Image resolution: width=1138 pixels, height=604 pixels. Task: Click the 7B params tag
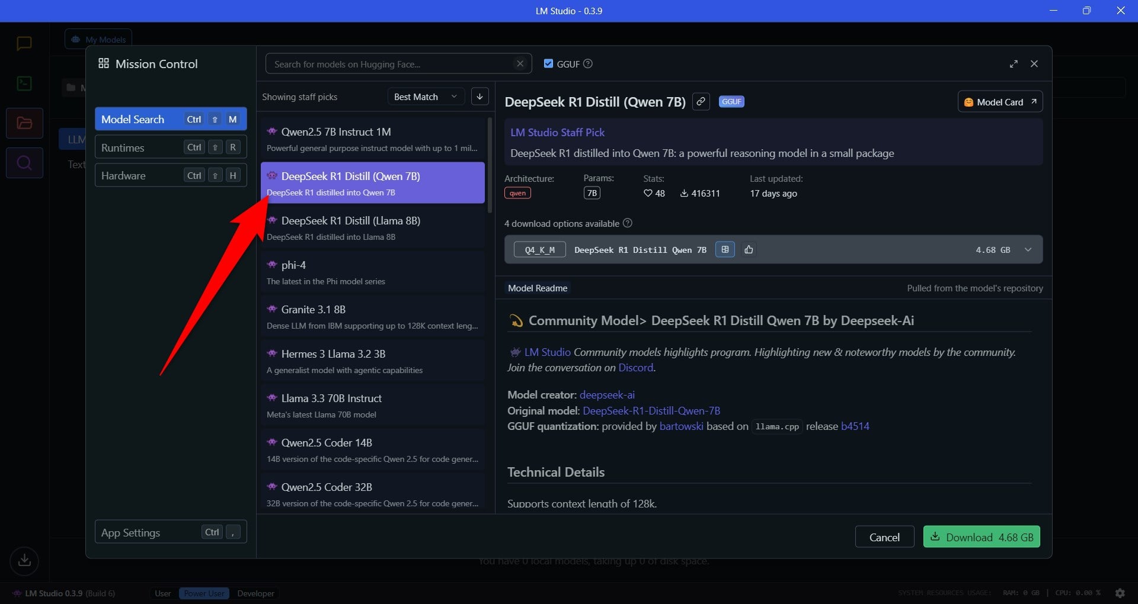coord(592,193)
